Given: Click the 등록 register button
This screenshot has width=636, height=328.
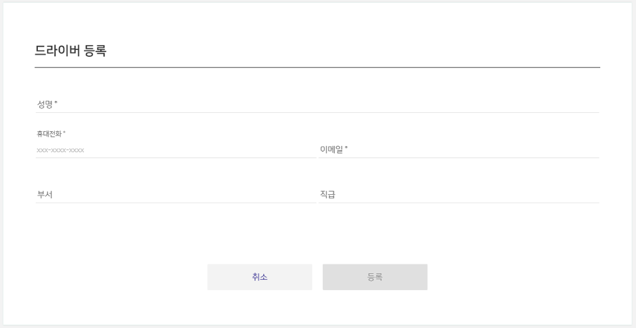Looking at the screenshot, I should 375,277.
